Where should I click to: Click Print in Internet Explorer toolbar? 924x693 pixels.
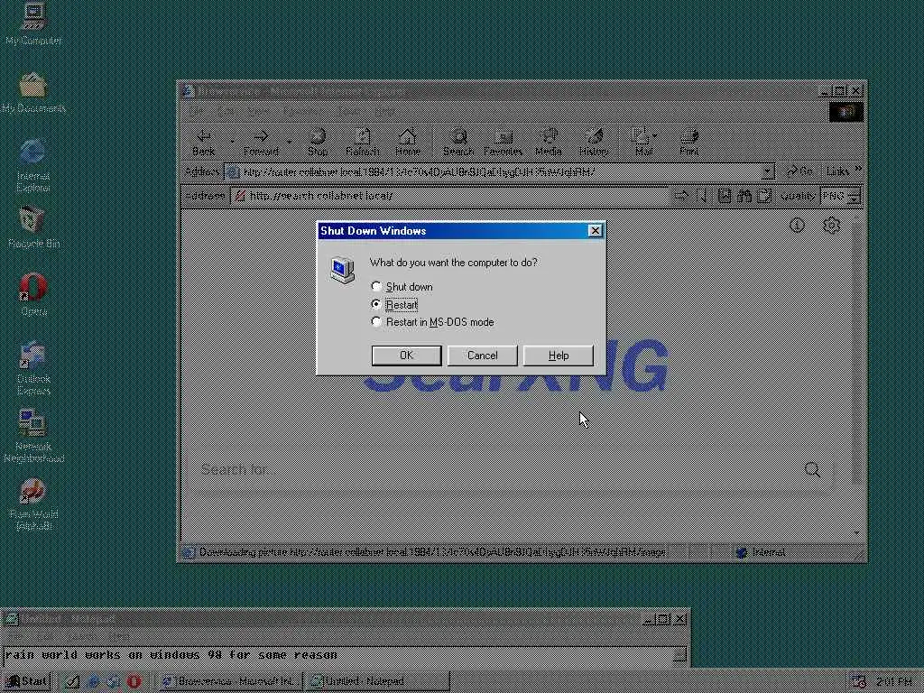pyautogui.click(x=688, y=142)
